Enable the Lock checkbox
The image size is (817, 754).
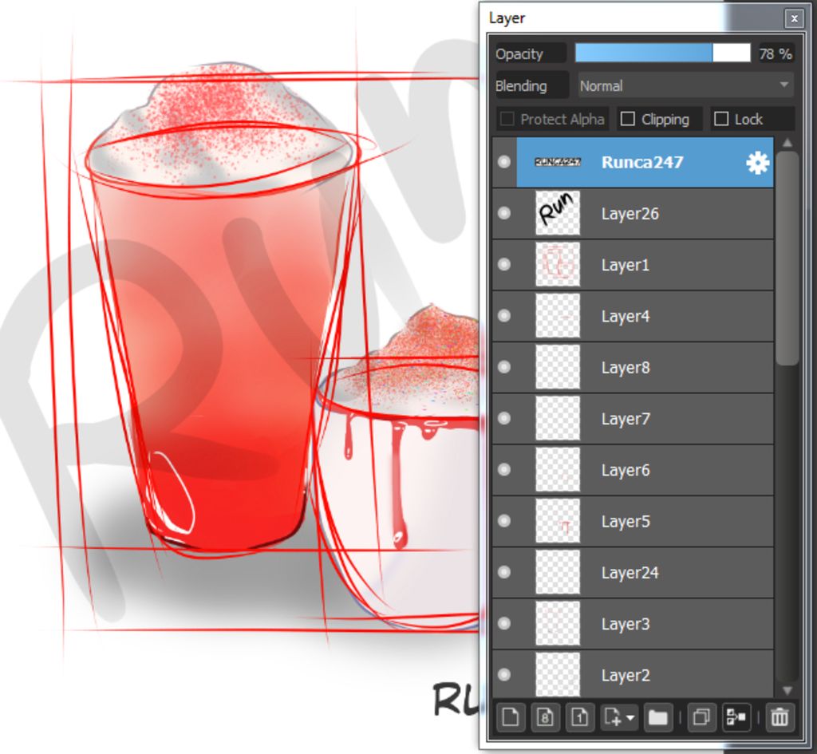point(721,120)
